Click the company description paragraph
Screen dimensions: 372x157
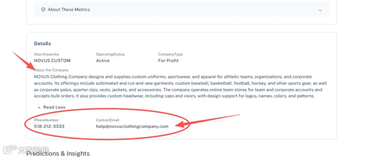pos(181,87)
